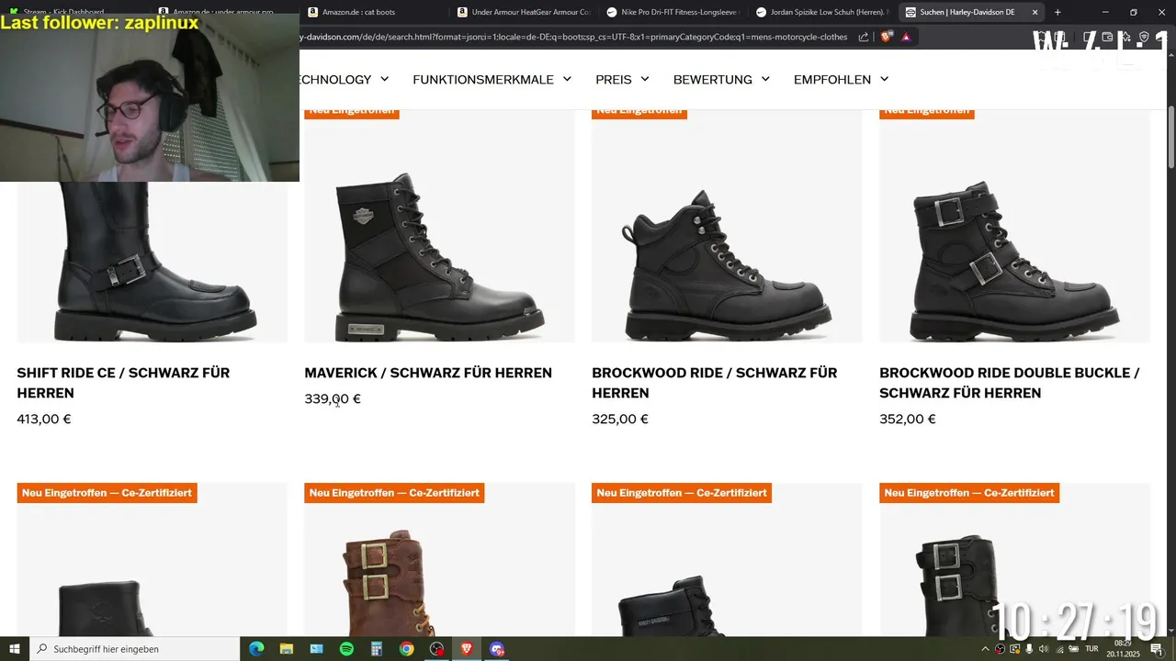Open the mail app taskbar icon

pyautogui.click(x=317, y=649)
